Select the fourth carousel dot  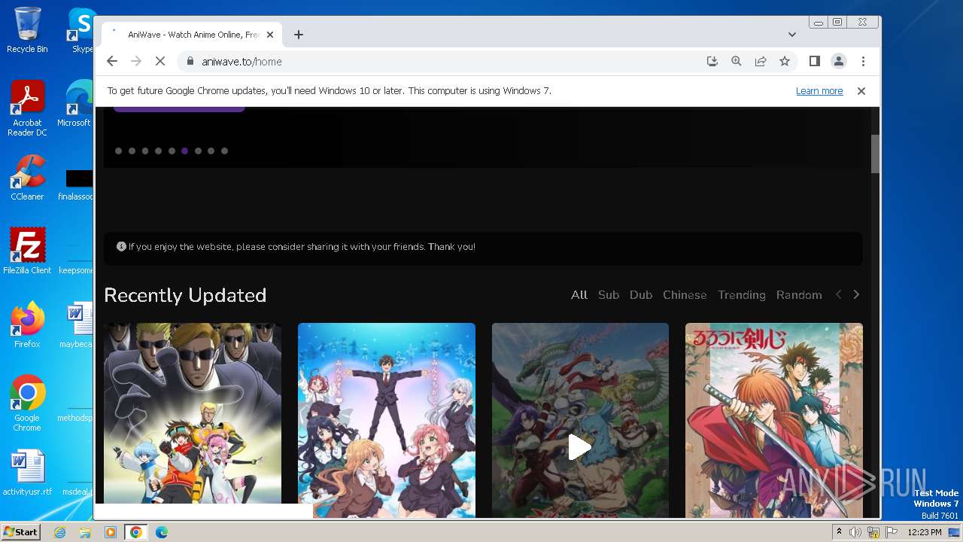159,151
